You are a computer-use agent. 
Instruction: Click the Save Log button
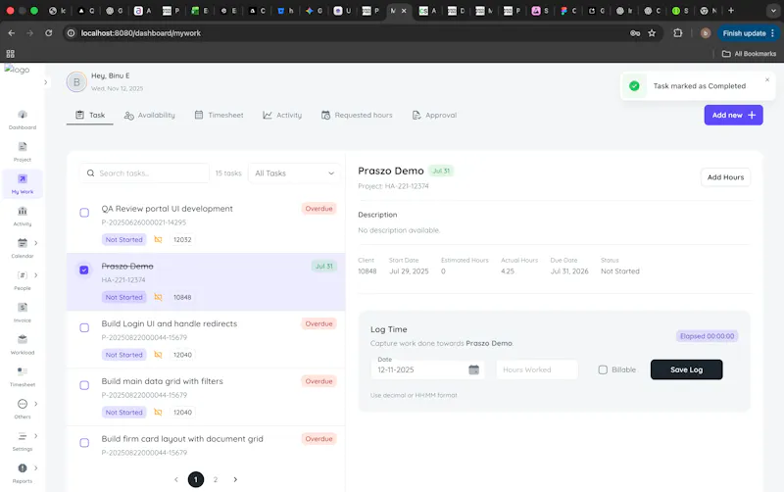click(686, 369)
